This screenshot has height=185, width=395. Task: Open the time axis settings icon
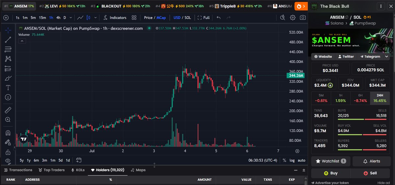(x=297, y=151)
